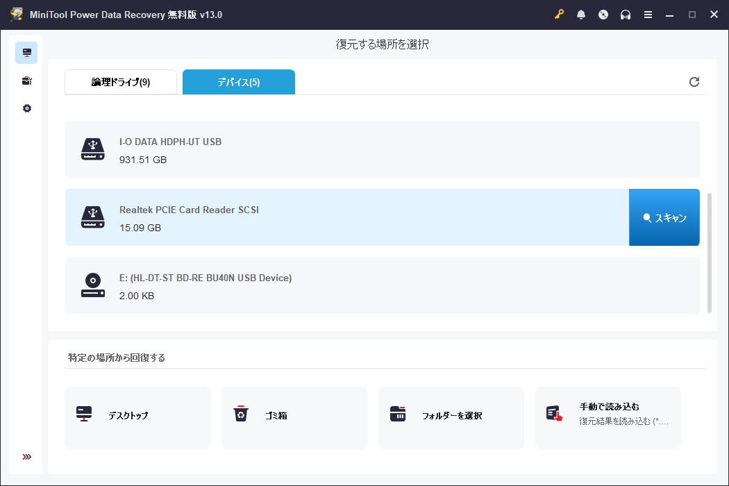Select the I-O DATA HDPH-UT USB device
The width and height of the screenshot is (729, 486).
tap(382, 149)
